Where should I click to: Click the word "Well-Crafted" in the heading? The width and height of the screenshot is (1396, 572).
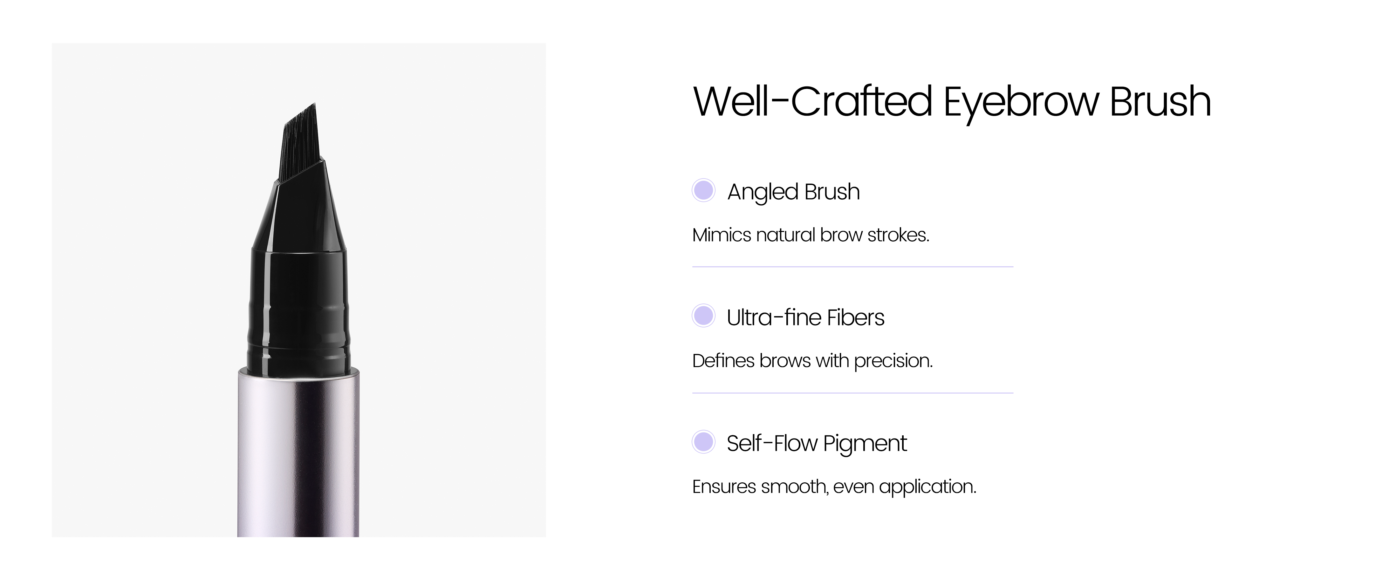coord(812,102)
